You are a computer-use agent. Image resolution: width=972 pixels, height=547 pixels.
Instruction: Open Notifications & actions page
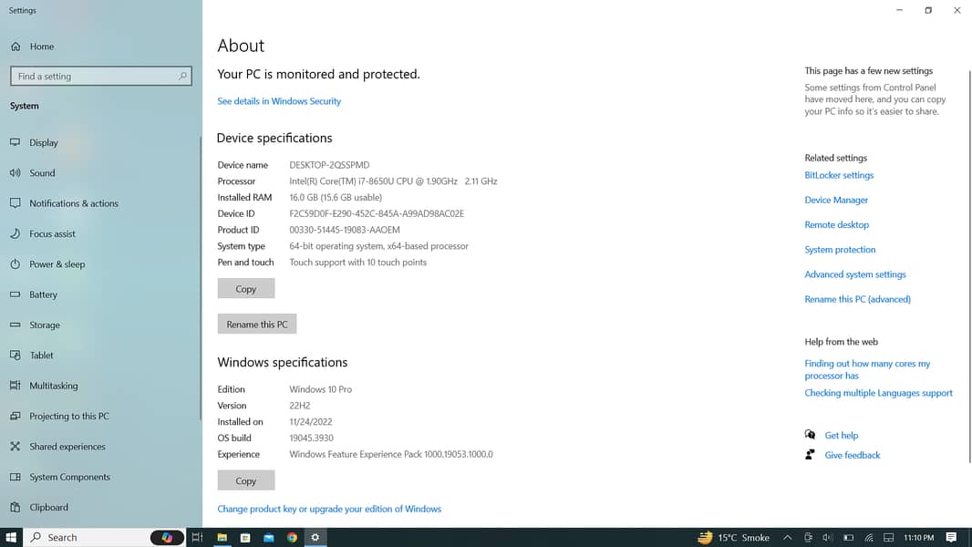[73, 203]
